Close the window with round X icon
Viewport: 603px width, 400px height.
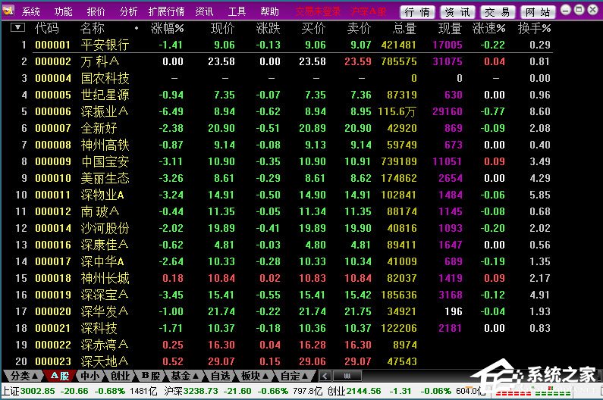[x=592, y=10]
